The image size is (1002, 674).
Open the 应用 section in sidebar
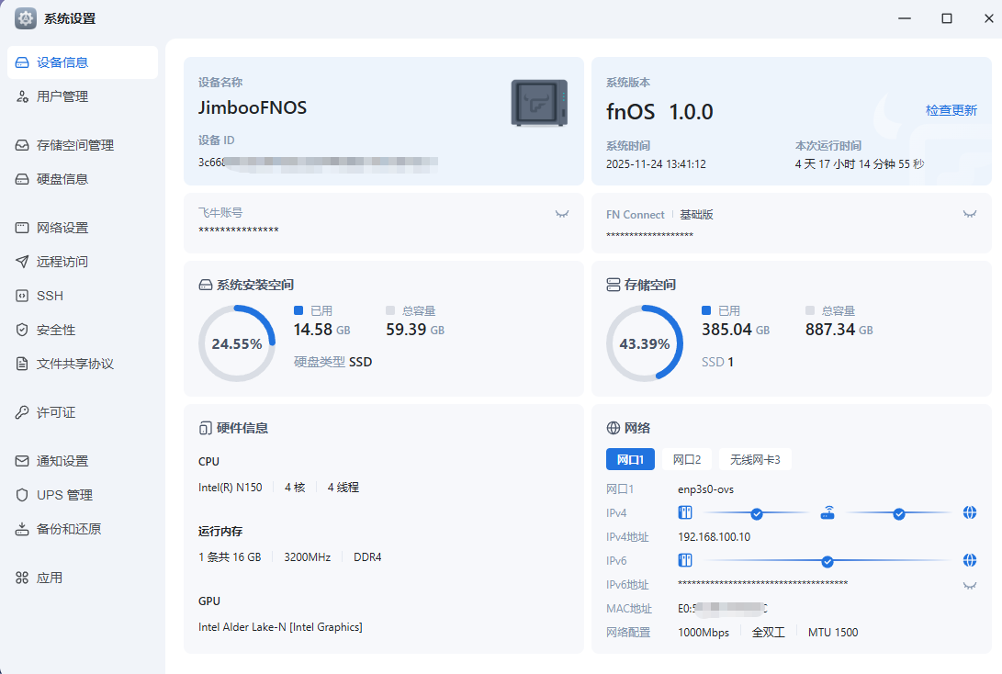pos(50,578)
